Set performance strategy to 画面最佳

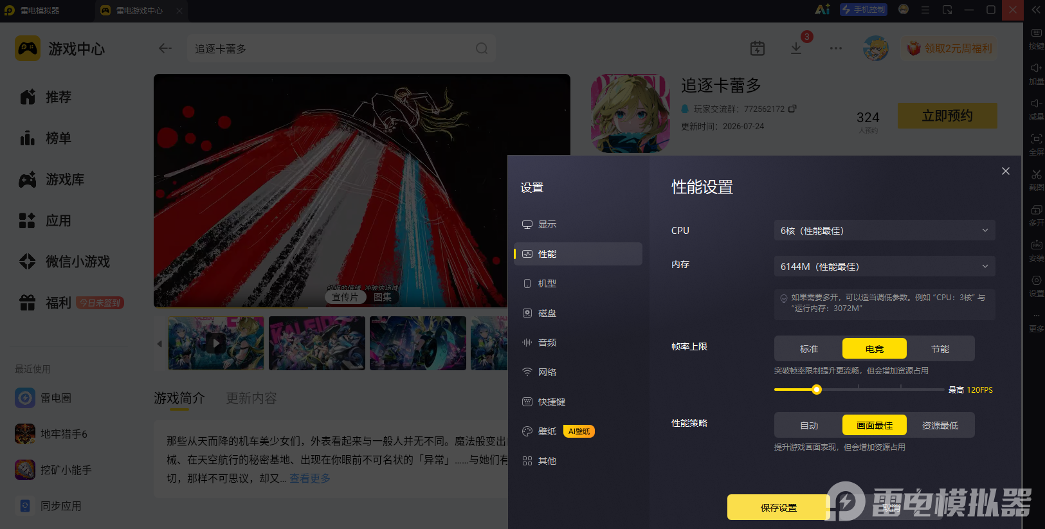[875, 425]
